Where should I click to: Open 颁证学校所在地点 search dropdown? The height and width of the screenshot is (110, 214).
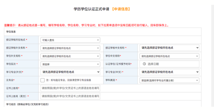[70, 40]
